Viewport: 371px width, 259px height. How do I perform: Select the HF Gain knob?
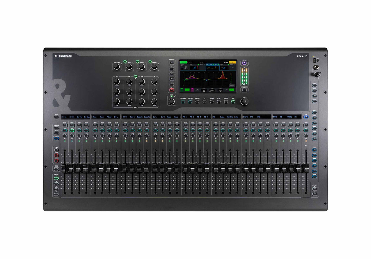click(154, 101)
